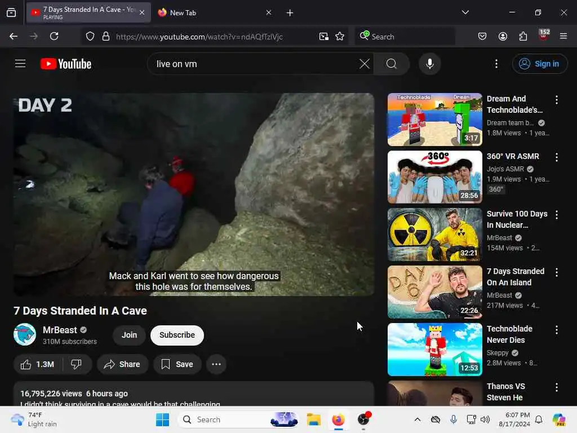Open Jojo's ASMR channel name
The width and height of the screenshot is (577, 433).
pos(505,169)
